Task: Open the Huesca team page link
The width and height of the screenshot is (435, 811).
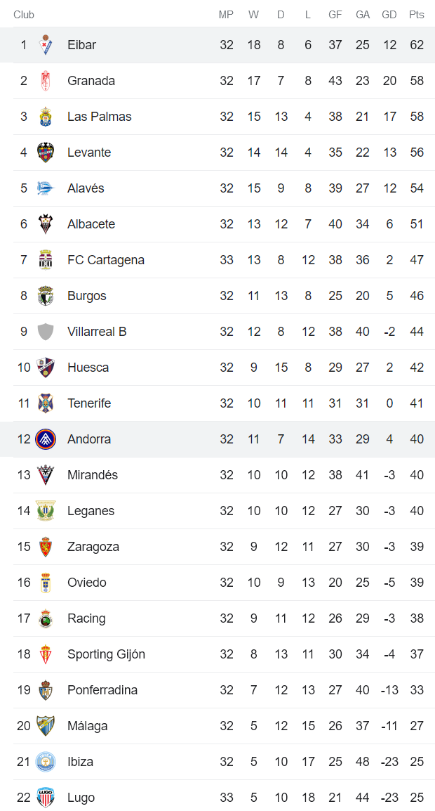Action: click(88, 368)
